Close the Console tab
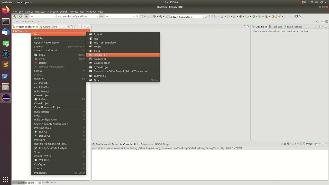The image size is (329, 185). coord(134,144)
